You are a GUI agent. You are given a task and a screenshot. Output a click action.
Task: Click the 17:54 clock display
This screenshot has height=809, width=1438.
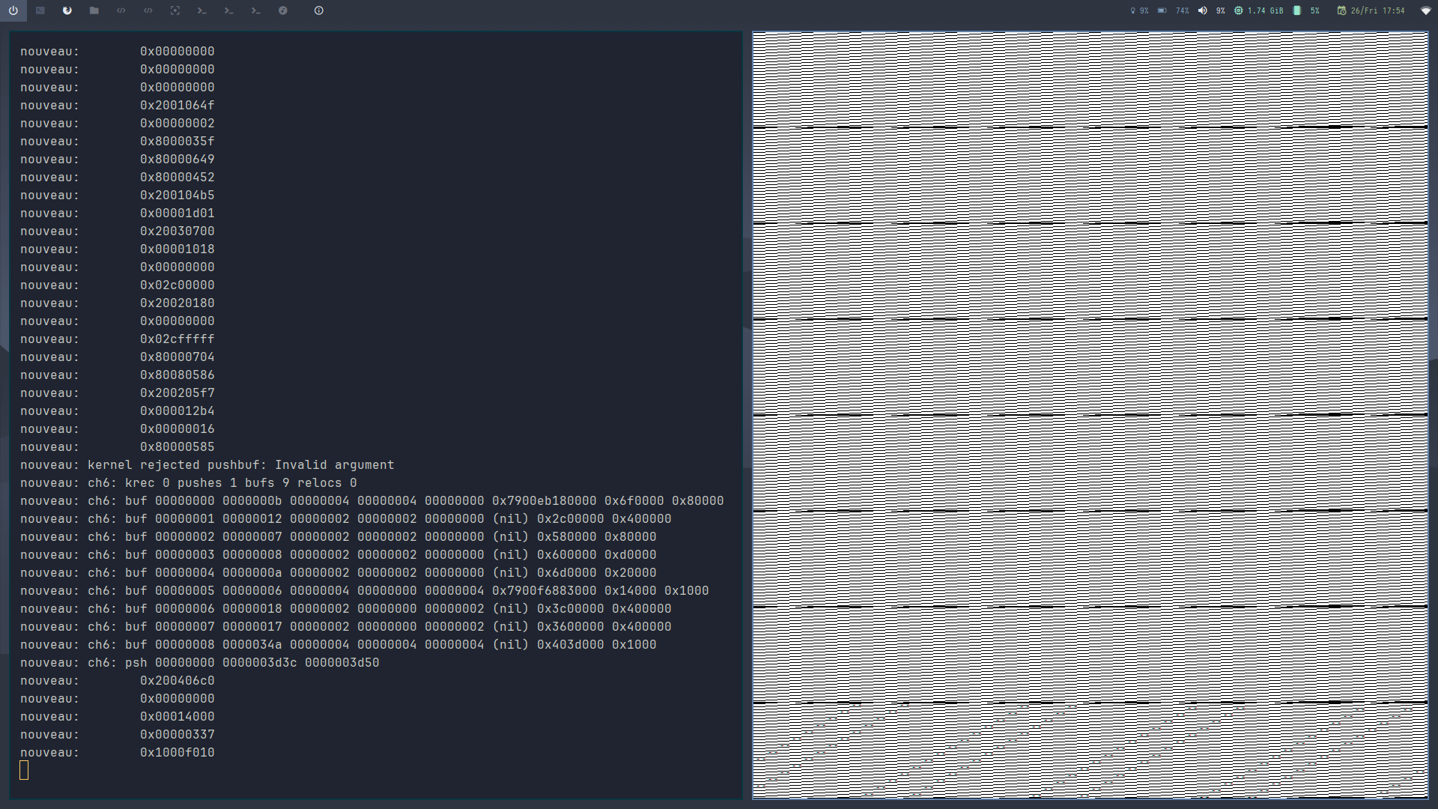pos(1395,10)
